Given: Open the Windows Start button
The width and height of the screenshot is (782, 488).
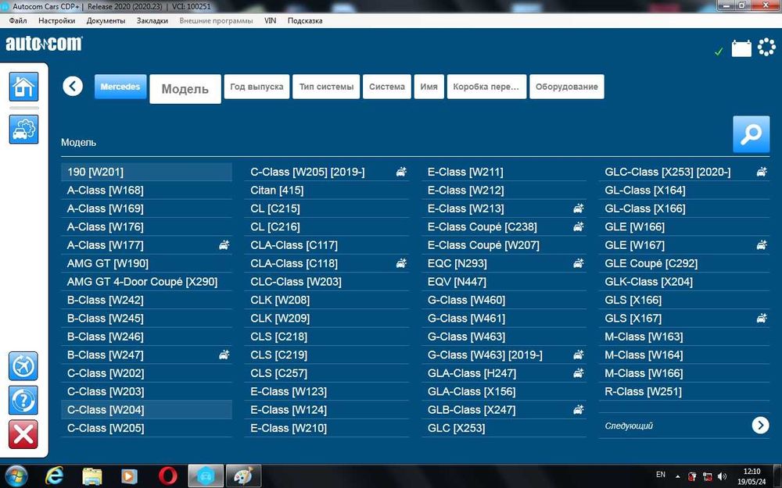Looking at the screenshot, I should 16,476.
